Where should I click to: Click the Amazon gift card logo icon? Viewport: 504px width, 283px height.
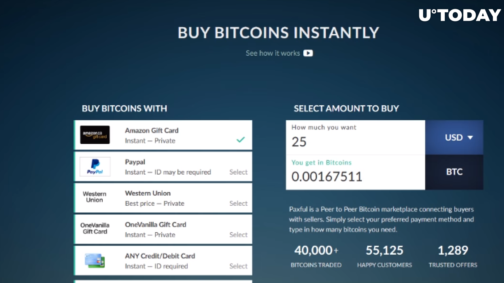point(95,135)
